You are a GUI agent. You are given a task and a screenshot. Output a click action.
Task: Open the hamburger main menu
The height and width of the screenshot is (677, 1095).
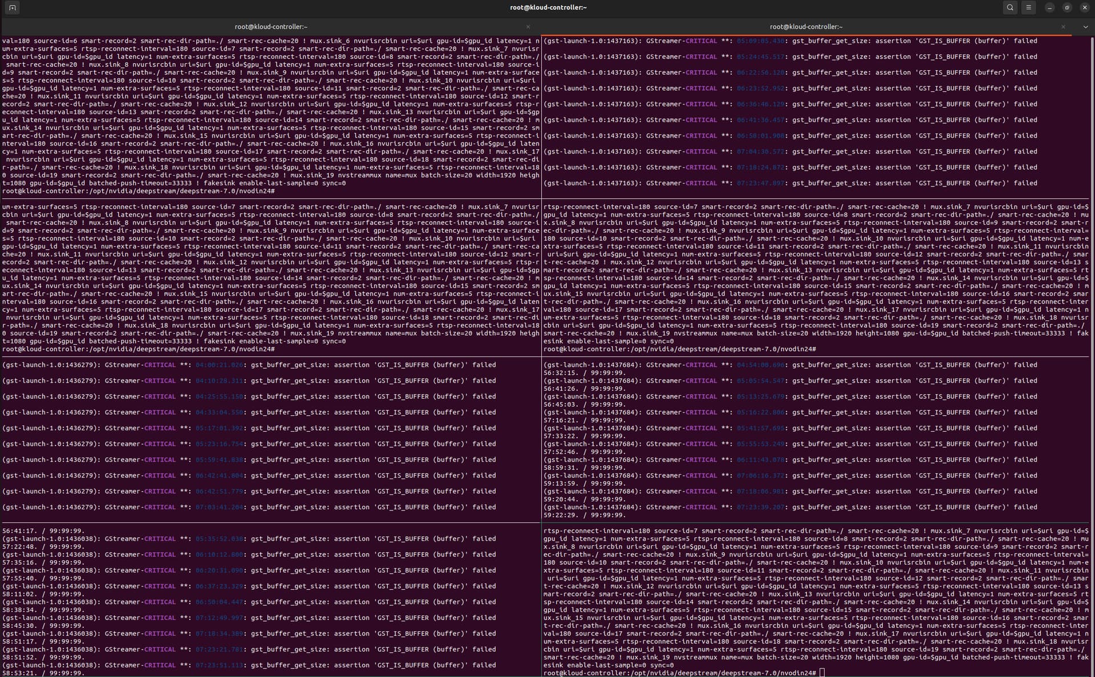1028,7
